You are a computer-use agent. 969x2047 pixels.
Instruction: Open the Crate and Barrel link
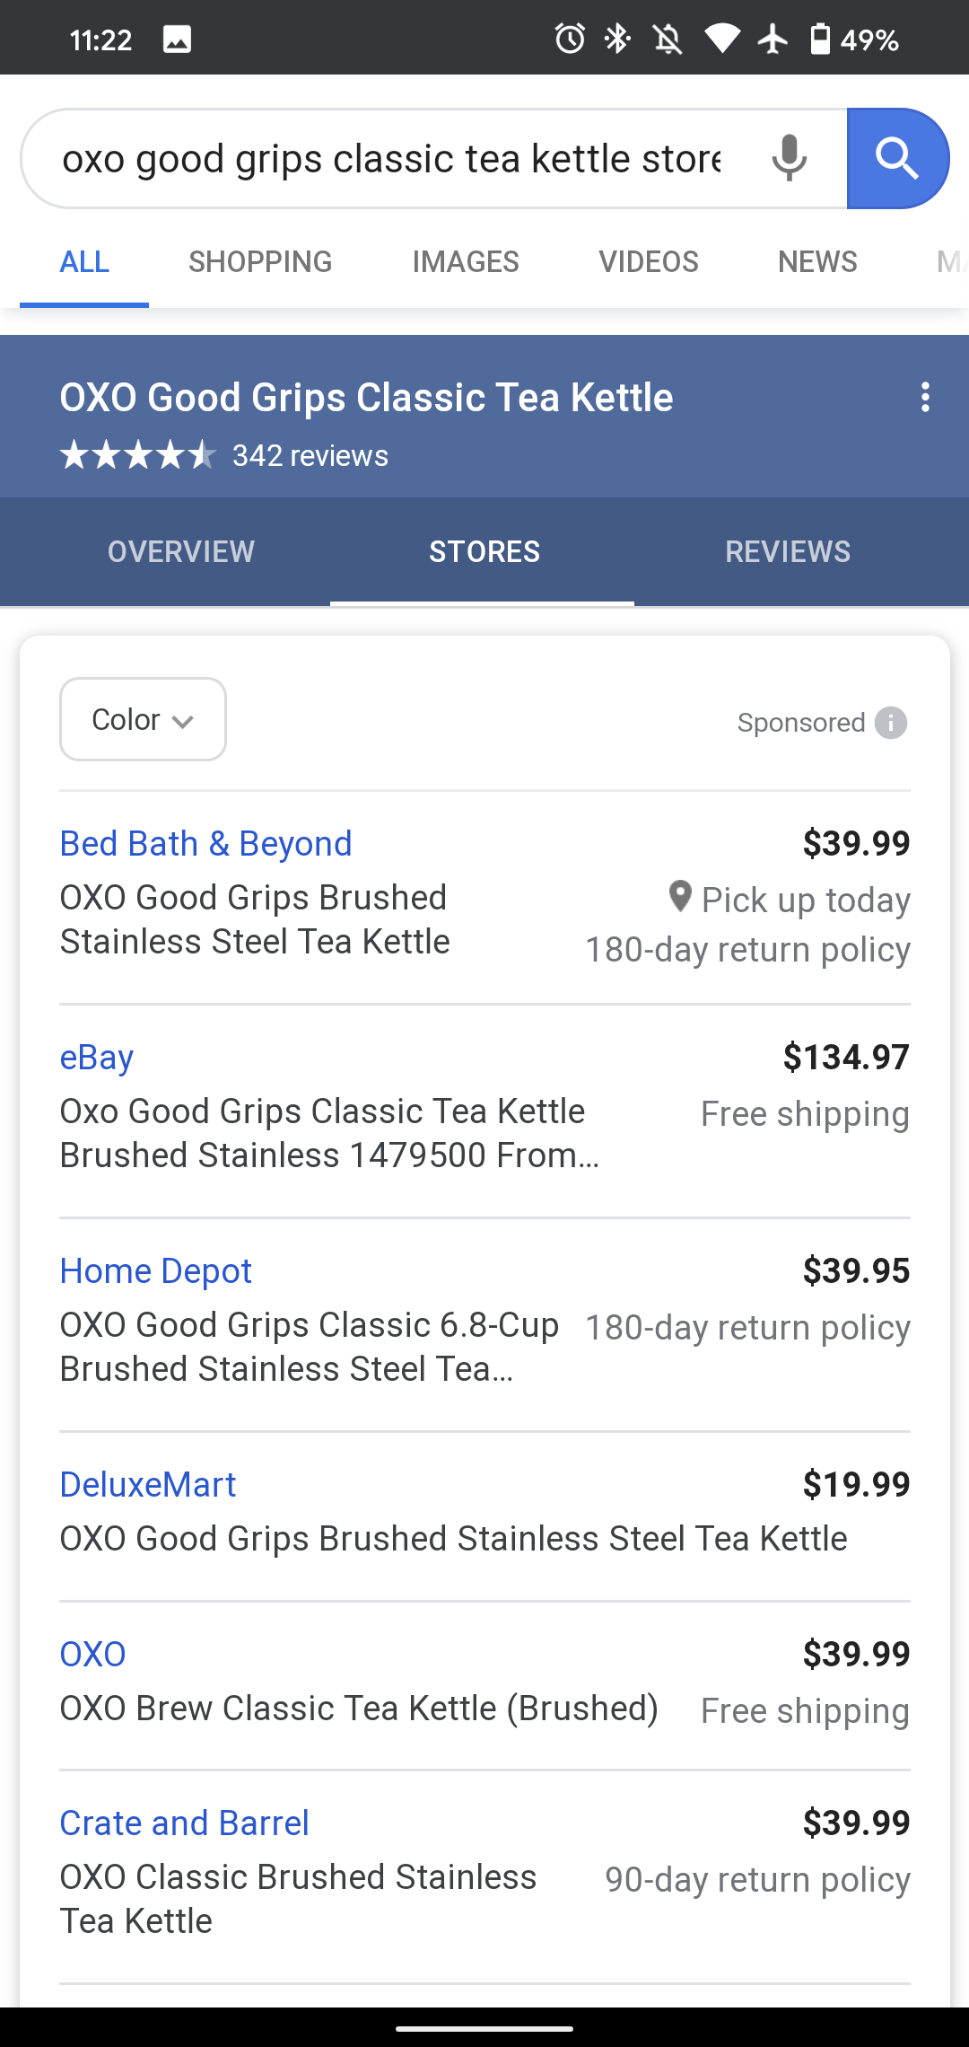(x=184, y=1823)
